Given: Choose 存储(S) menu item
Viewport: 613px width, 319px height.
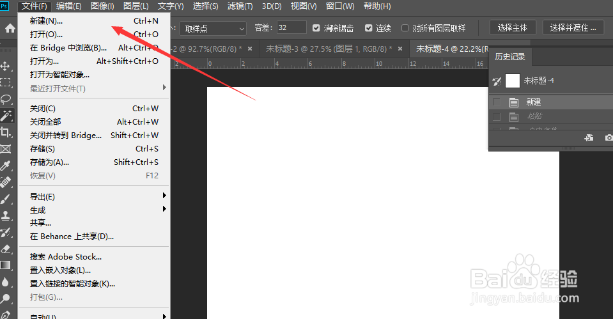Looking at the screenshot, I should tap(94, 149).
